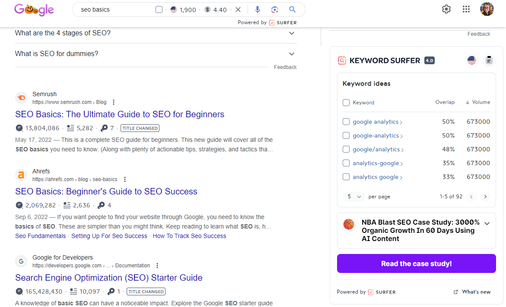Open the Keyword Surfer notes icon
The image size is (506, 307).
[488, 60]
